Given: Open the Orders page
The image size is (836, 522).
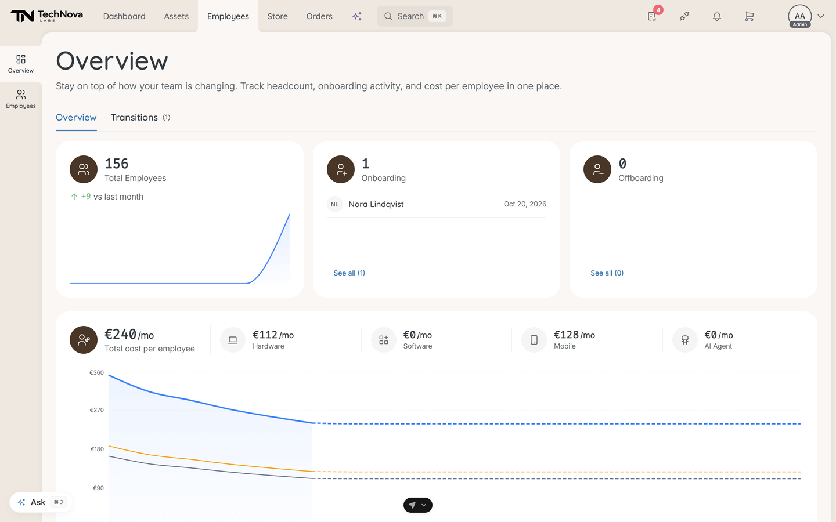Looking at the screenshot, I should (319, 16).
